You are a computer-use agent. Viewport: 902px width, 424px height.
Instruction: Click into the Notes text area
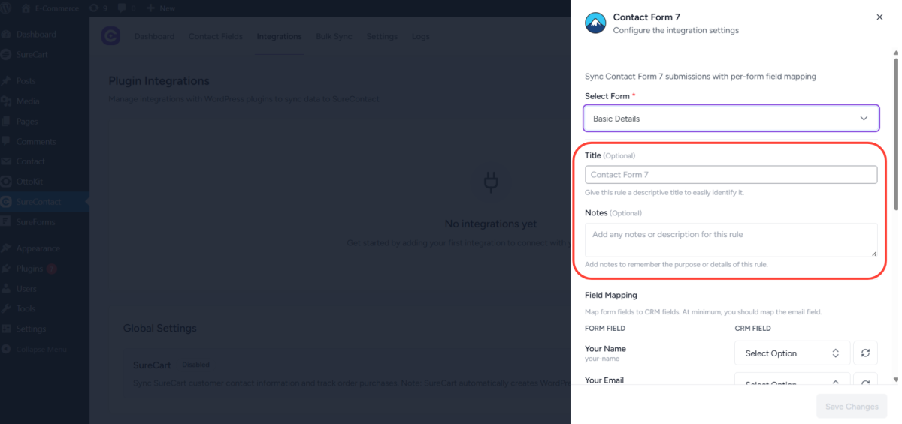(731, 239)
